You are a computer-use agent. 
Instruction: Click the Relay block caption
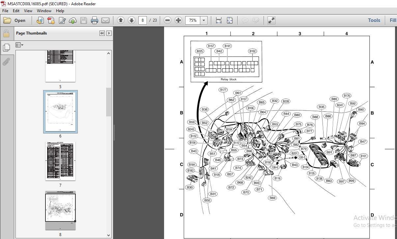[x=229, y=79]
